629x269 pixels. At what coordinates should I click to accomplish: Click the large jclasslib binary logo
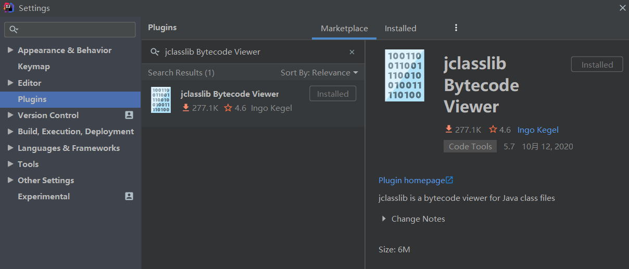(x=405, y=75)
